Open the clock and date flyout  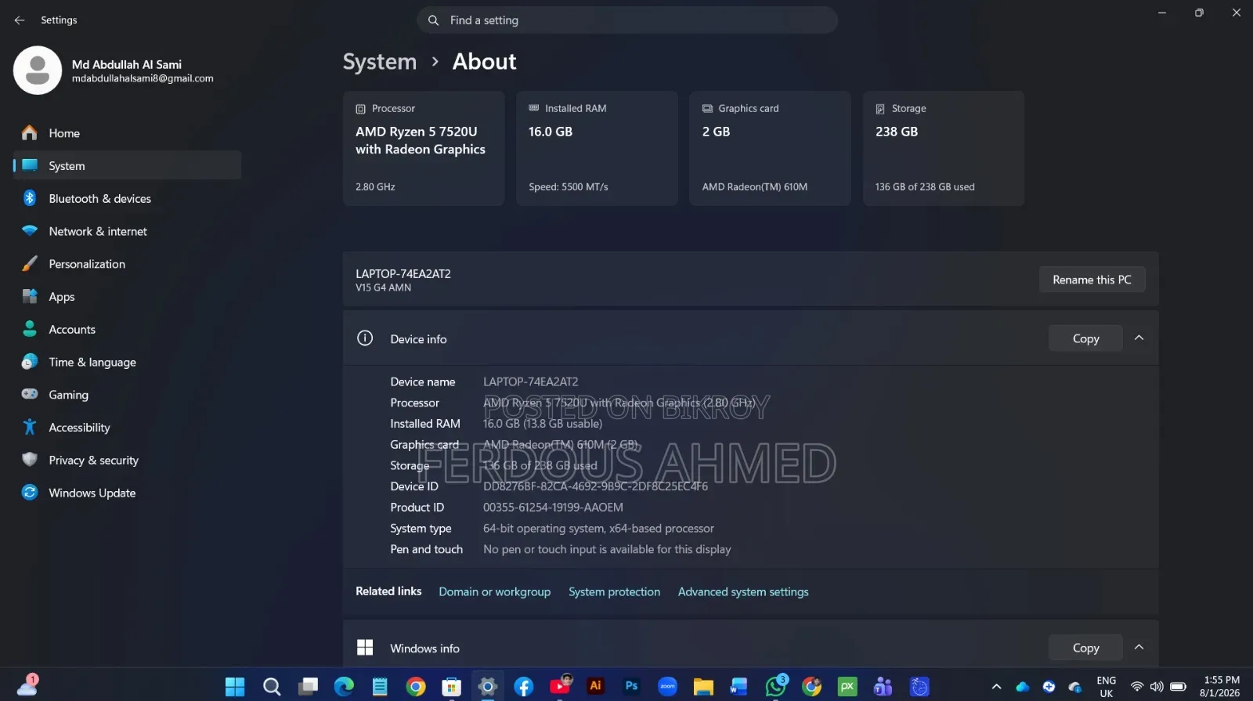(x=1221, y=687)
